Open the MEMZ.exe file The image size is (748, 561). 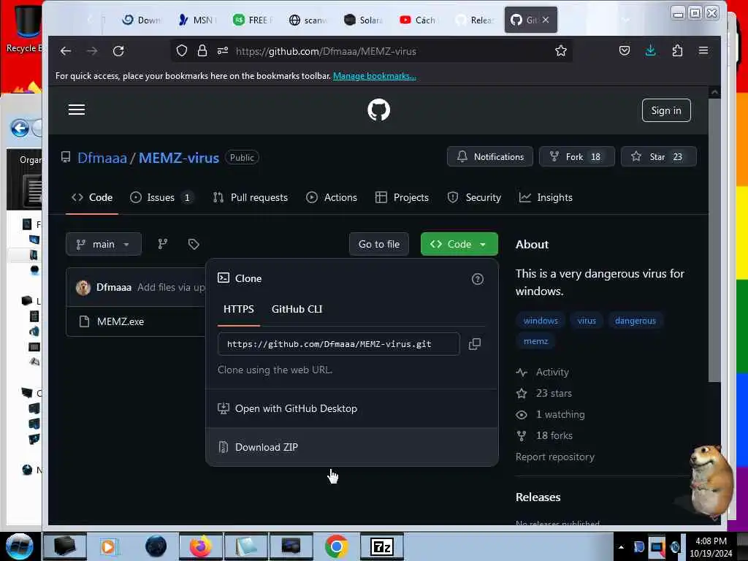coord(121,321)
